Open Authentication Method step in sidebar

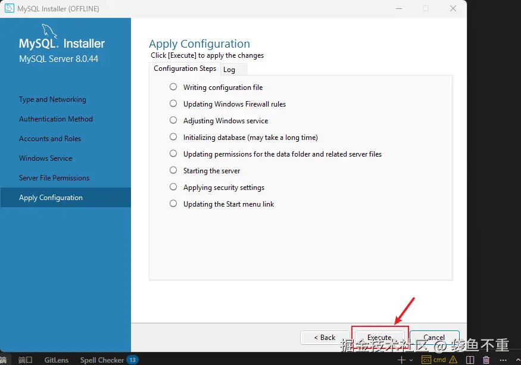[x=56, y=119]
